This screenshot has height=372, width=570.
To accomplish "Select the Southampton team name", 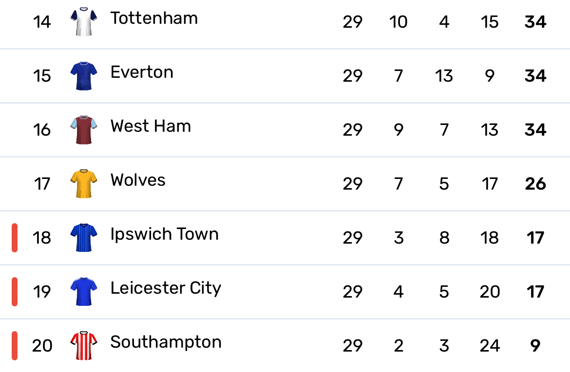I will (166, 342).
